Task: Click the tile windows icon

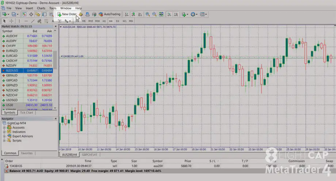Action: [161, 14]
